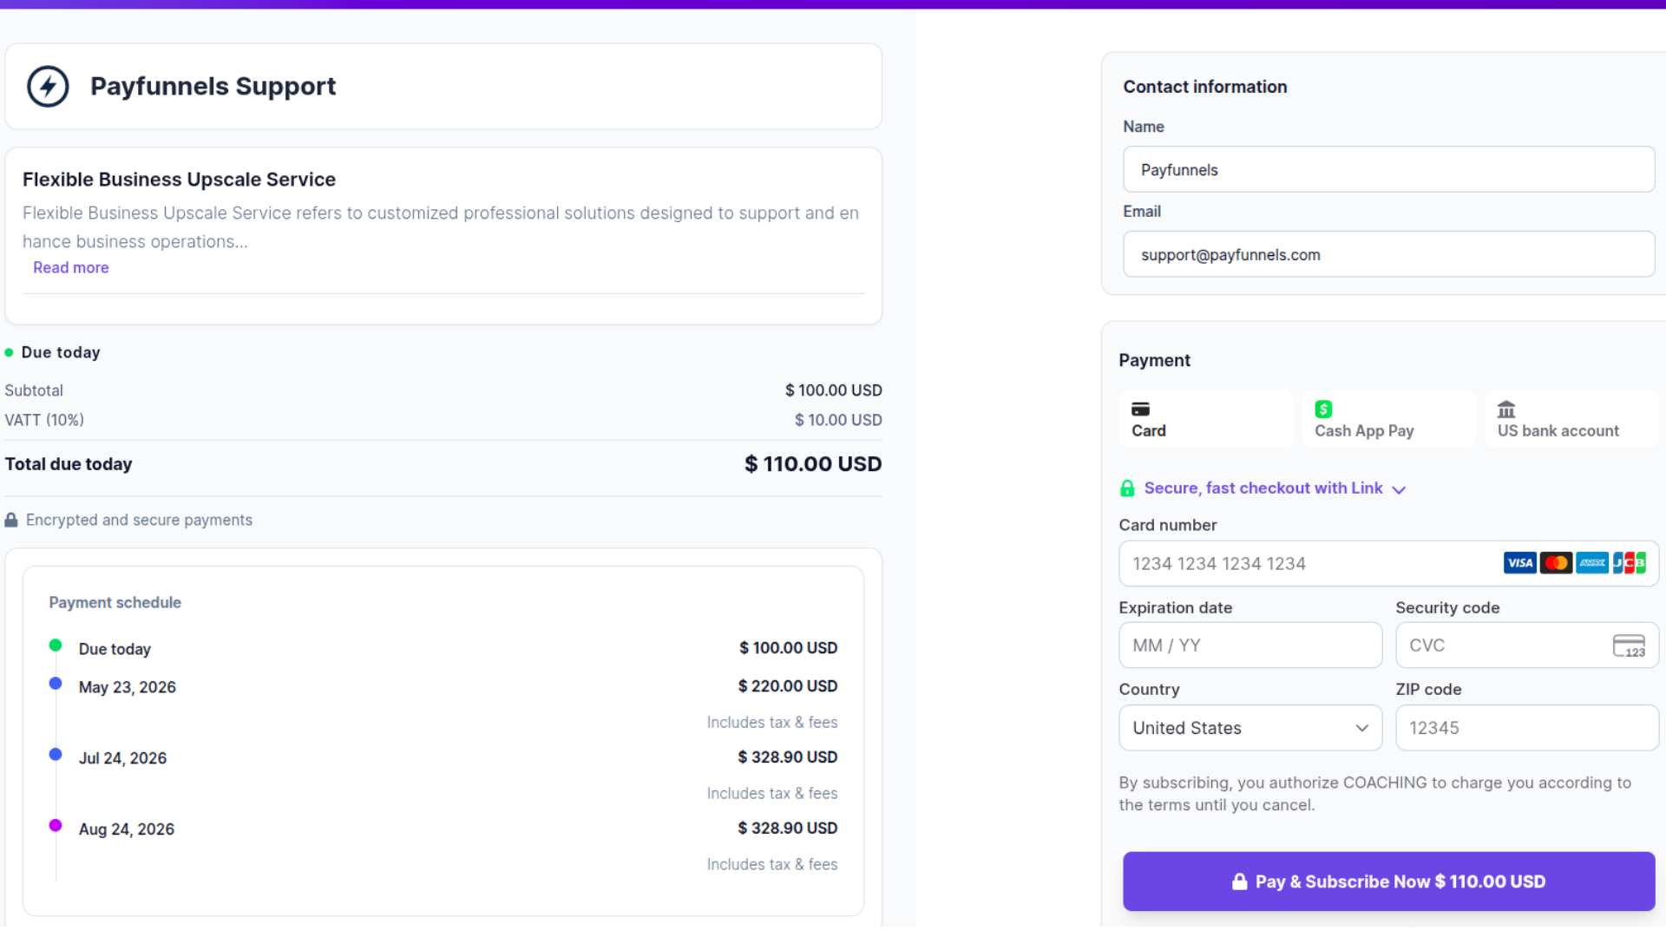Screen dimensions: 1666x937
Task: Click the Jul 24, 2026 date text
Action: [122, 758]
